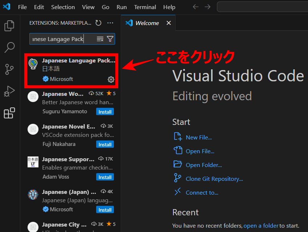Click the VS Code logo in title bar
This screenshot has width=308, height=232.
(7, 7)
